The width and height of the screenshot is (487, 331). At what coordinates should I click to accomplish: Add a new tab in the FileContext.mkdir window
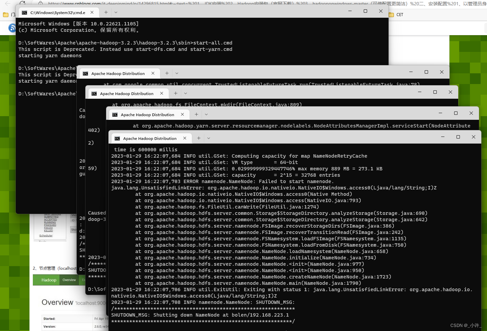pyautogui.click(x=176, y=93)
